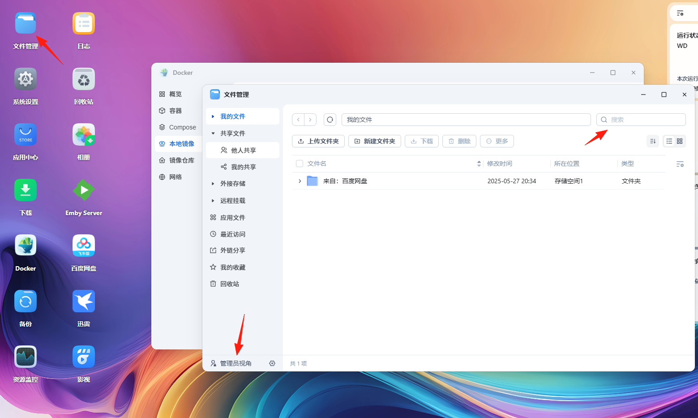Open widget settings icon at top right panel
The width and height of the screenshot is (698, 418).
point(680,13)
